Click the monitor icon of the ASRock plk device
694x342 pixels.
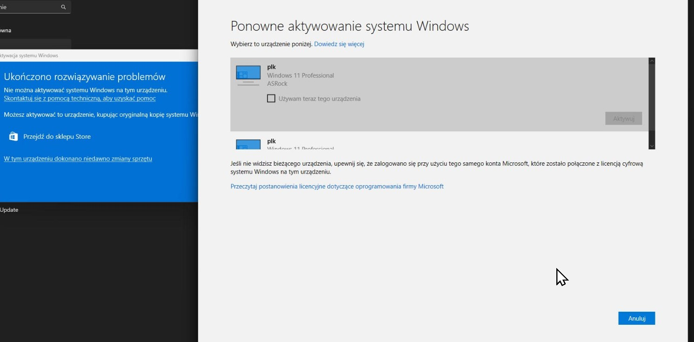click(248, 75)
